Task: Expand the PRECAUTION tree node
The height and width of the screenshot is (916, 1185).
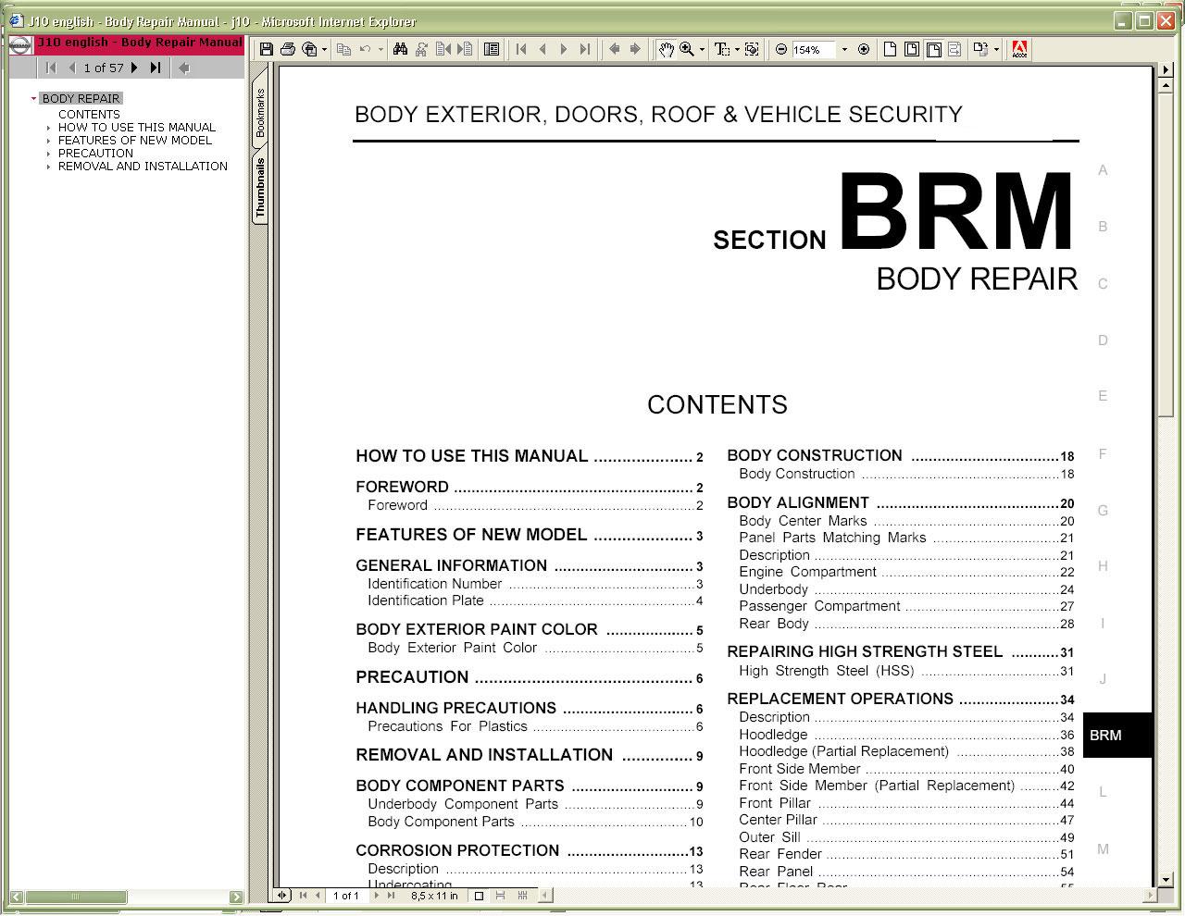Action: (x=49, y=154)
